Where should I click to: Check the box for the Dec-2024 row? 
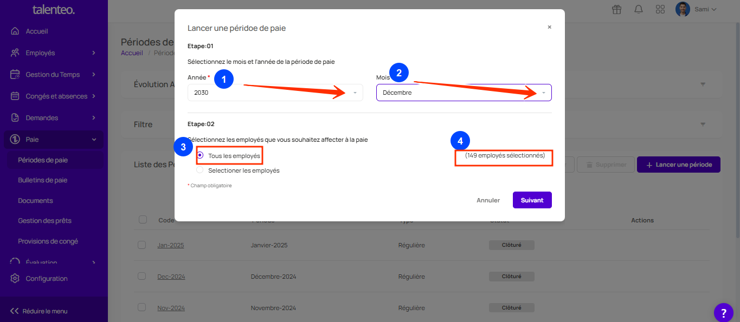142,276
